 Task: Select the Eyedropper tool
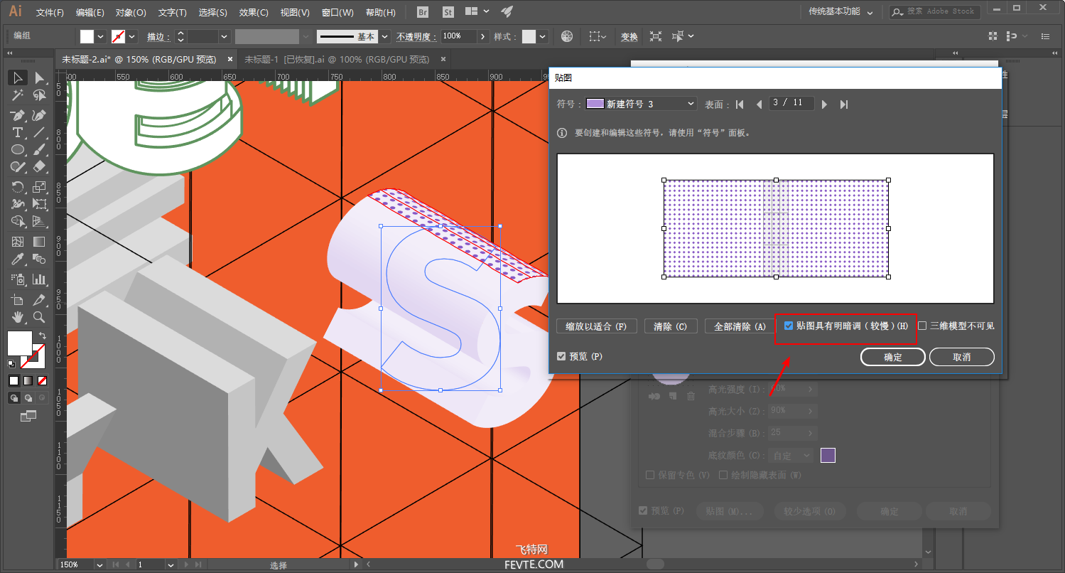click(x=18, y=259)
